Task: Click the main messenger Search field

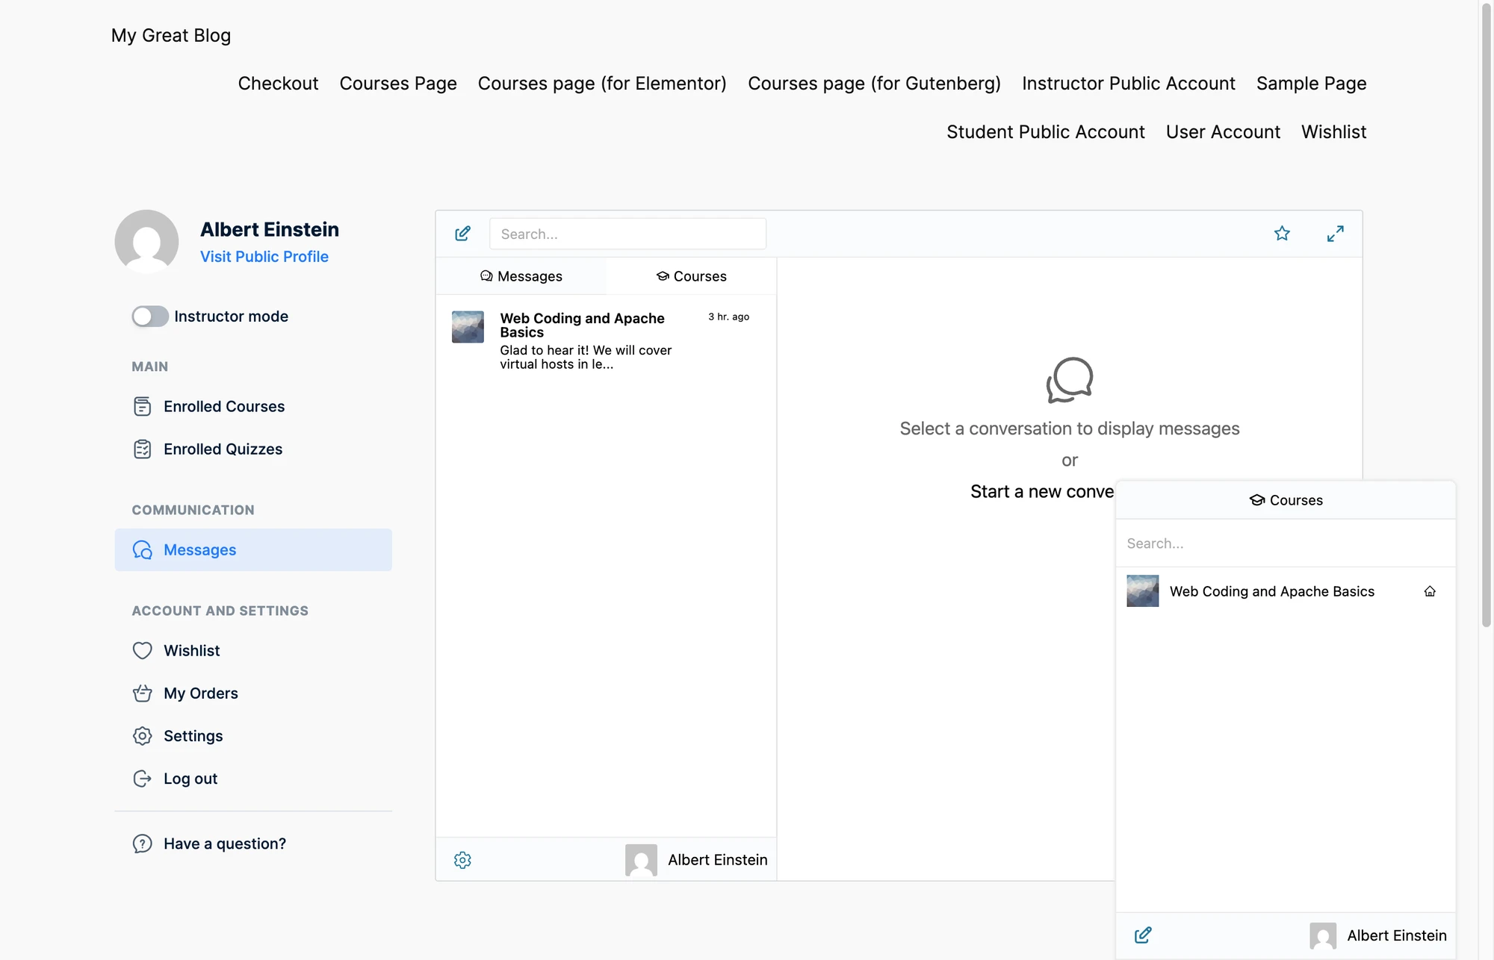Action: point(627,234)
